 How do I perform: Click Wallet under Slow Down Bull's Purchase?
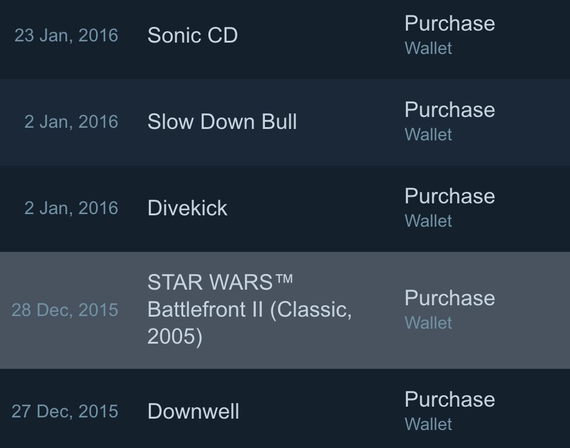point(428,135)
